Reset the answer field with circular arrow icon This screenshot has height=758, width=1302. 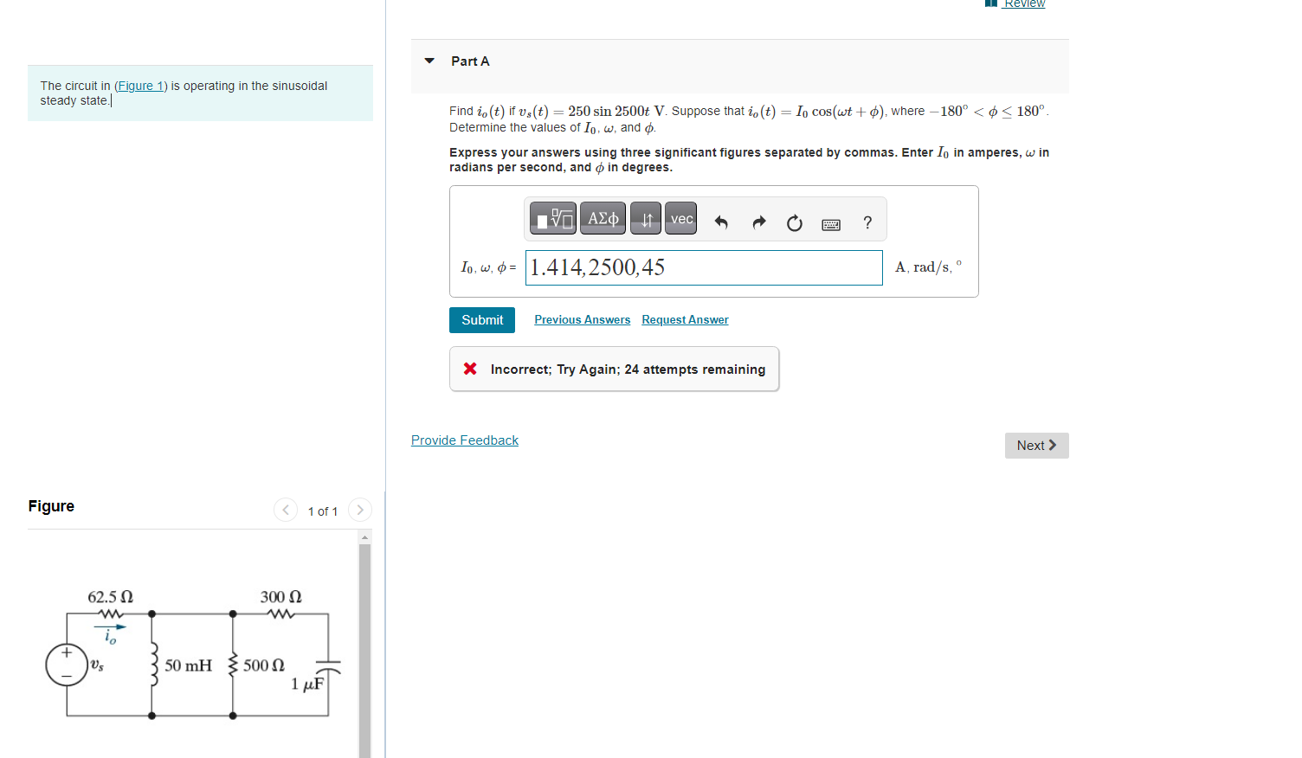coord(794,222)
